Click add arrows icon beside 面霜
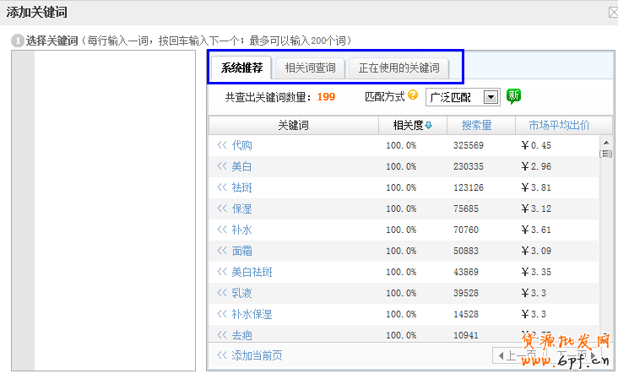The image size is (618, 379). point(222,251)
